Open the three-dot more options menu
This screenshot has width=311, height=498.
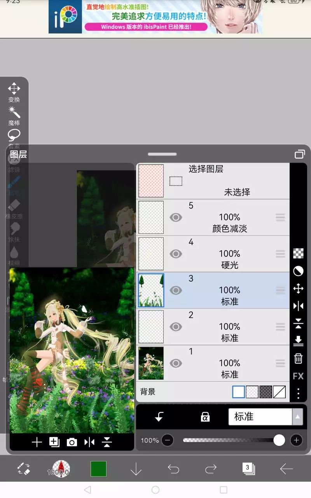(x=298, y=393)
